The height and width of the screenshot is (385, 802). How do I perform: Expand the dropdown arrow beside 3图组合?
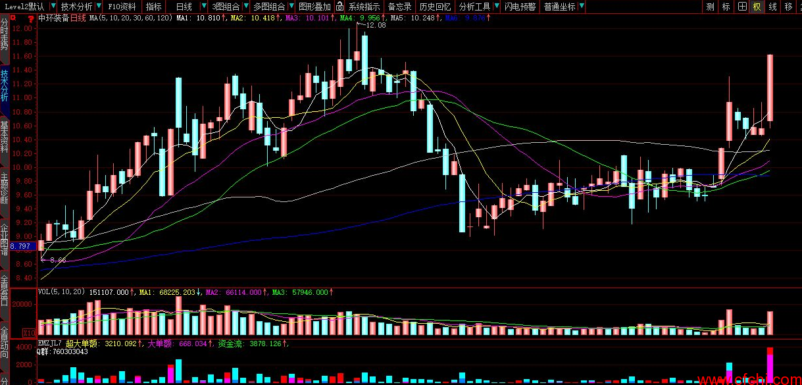coord(247,7)
